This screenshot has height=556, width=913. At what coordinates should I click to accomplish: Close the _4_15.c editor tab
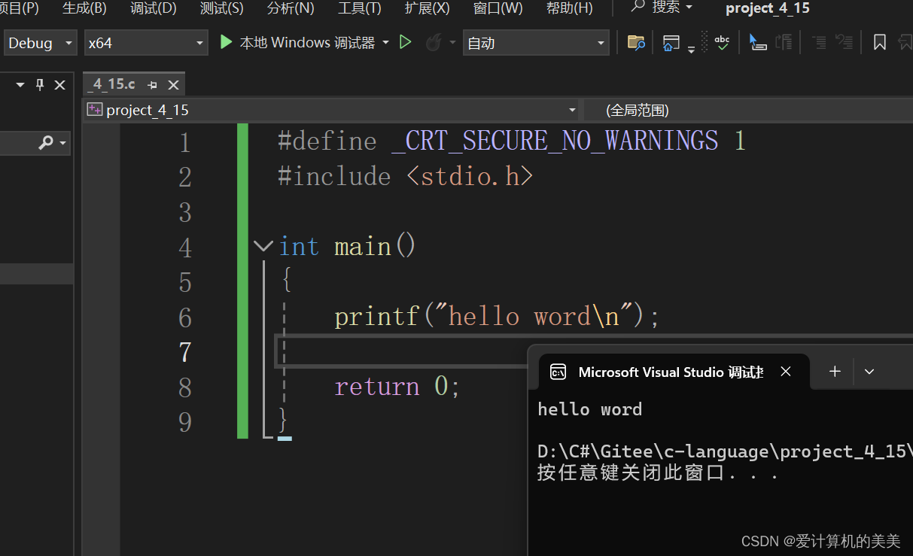click(173, 85)
